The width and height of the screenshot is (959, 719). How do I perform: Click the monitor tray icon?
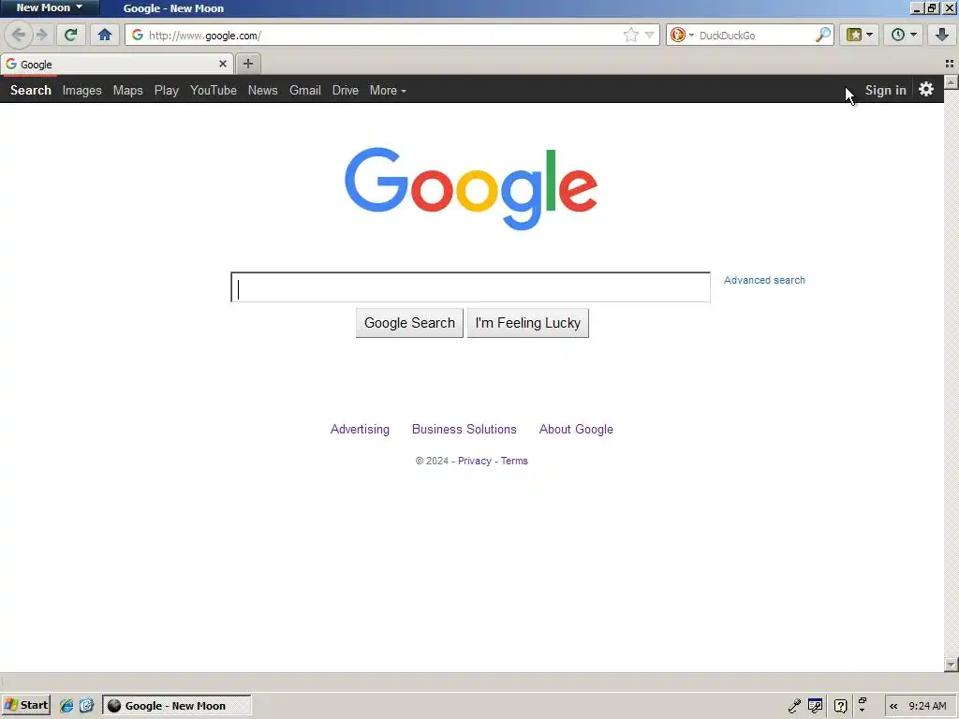(816, 706)
